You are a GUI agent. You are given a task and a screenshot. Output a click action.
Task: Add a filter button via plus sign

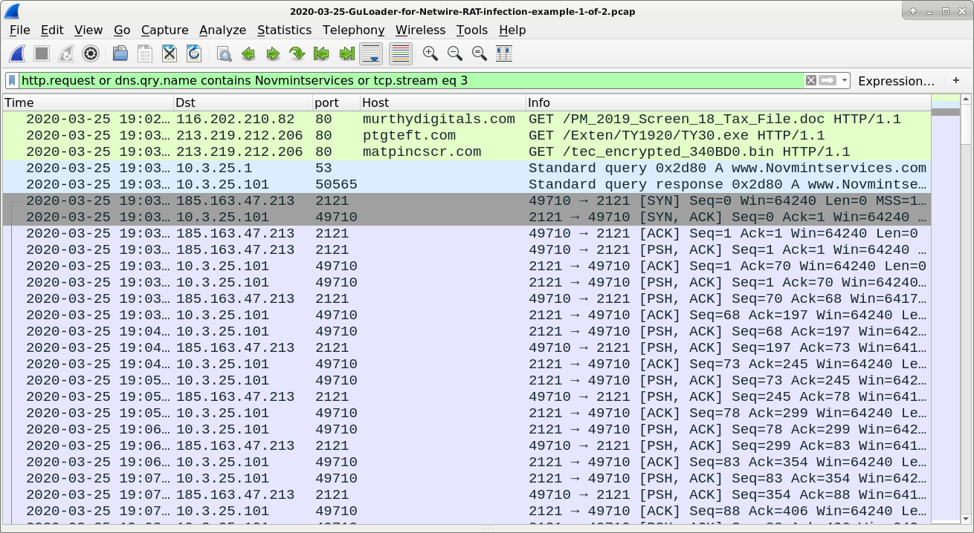click(956, 81)
